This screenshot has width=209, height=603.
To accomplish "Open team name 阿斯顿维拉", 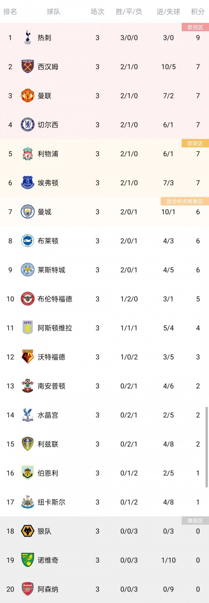I will (x=55, y=328).
